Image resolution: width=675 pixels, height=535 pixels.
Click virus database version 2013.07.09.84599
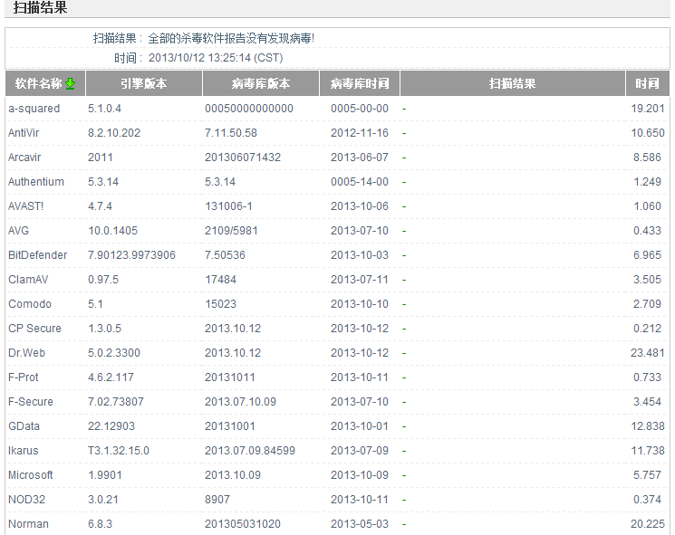pos(250,451)
